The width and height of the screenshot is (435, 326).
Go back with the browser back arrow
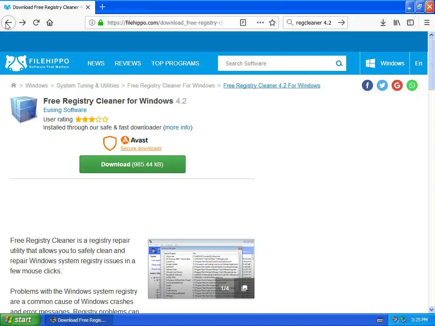pos(8,23)
